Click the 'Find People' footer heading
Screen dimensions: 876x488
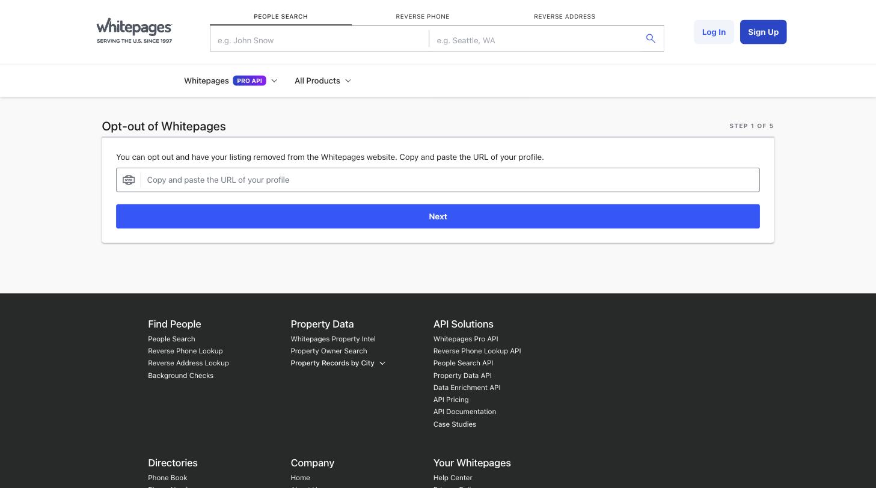[174, 324]
